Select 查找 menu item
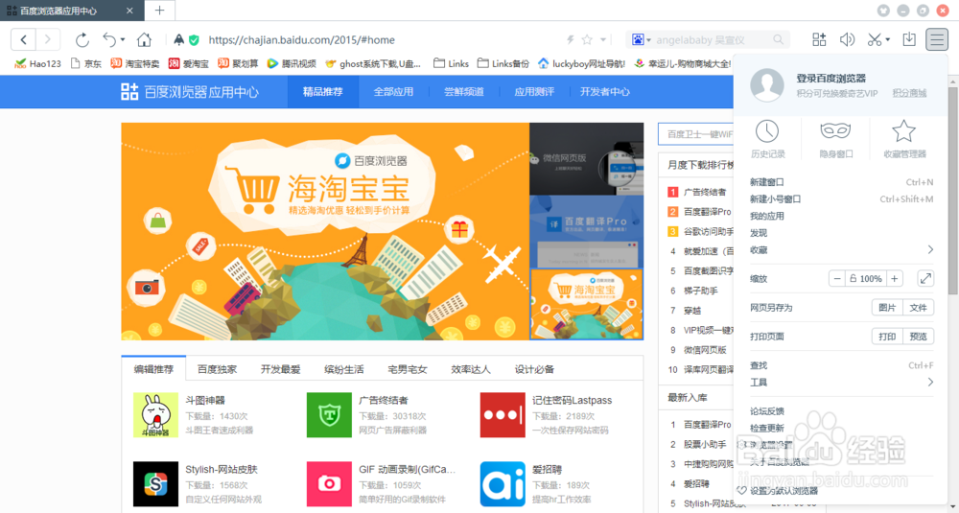The height and width of the screenshot is (513, 959). click(842, 365)
